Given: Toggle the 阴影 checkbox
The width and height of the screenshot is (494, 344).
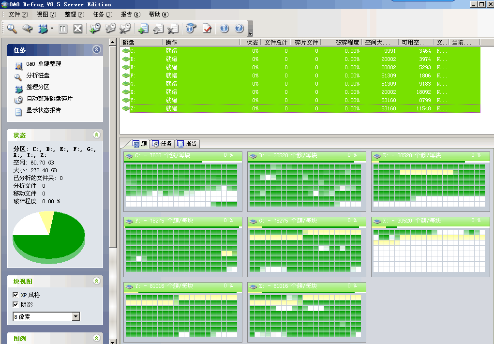Looking at the screenshot, I should (x=15, y=304).
